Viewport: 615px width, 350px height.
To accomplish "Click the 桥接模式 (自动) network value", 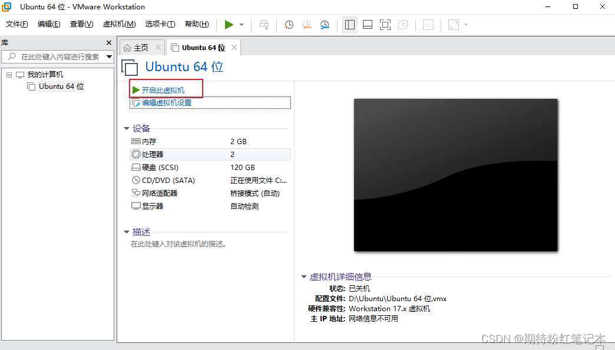I will 255,194.
